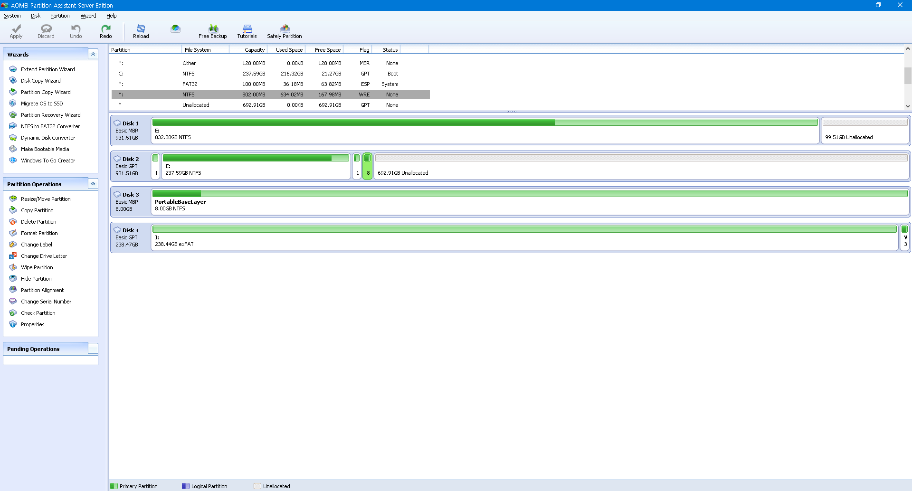Select E: 832.00GB NTFS partition bar

(x=485, y=131)
